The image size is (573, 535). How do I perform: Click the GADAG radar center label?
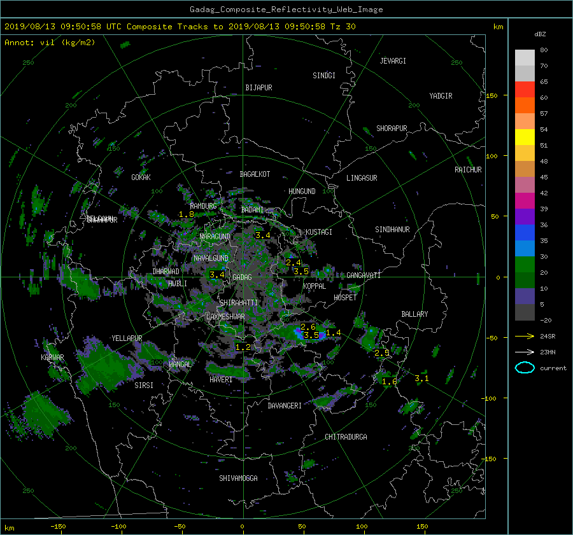242,277
